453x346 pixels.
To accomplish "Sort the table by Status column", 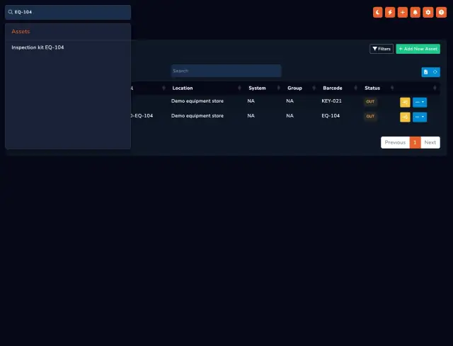I will coord(372,88).
